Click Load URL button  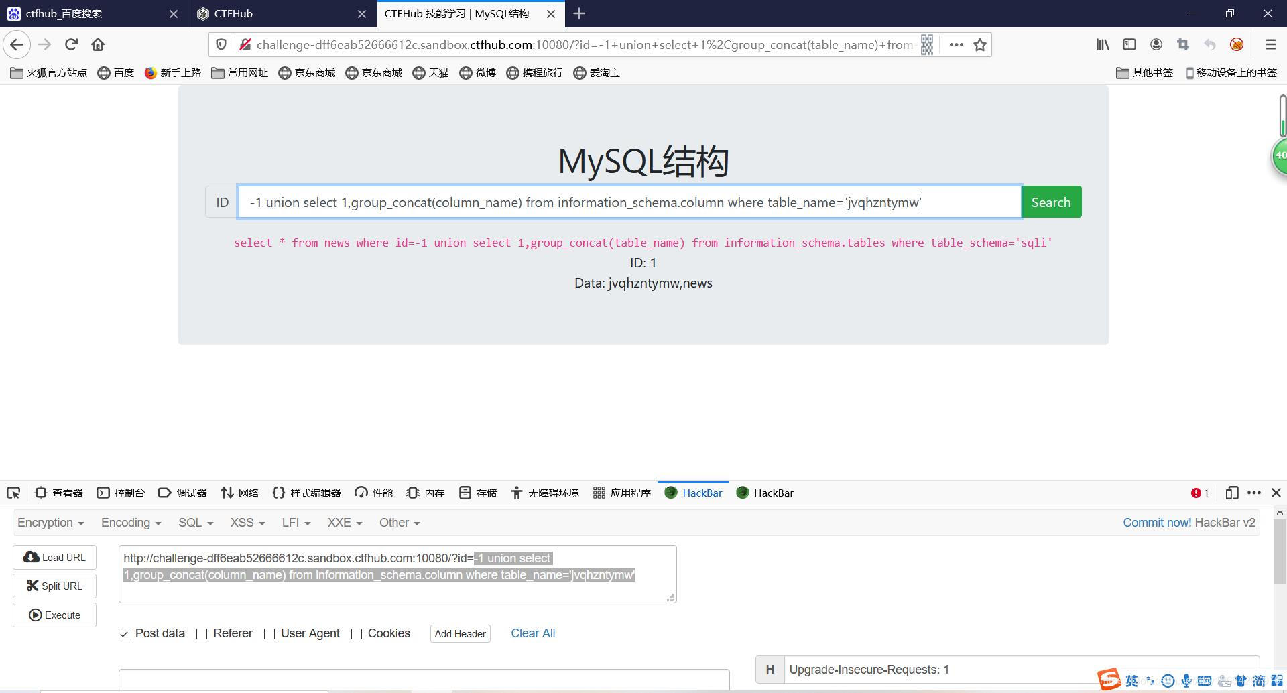point(54,558)
